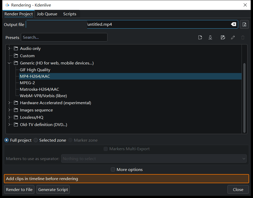Open the Job Queue tab
This screenshot has width=253, height=198.
click(x=47, y=14)
